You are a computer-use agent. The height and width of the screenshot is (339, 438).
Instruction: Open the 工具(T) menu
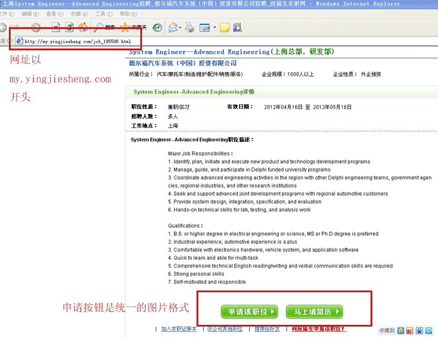point(104,14)
